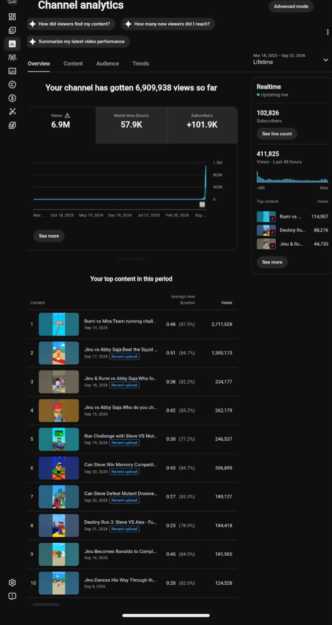Switch to the Overview tab
332x625 pixels.
39,64
